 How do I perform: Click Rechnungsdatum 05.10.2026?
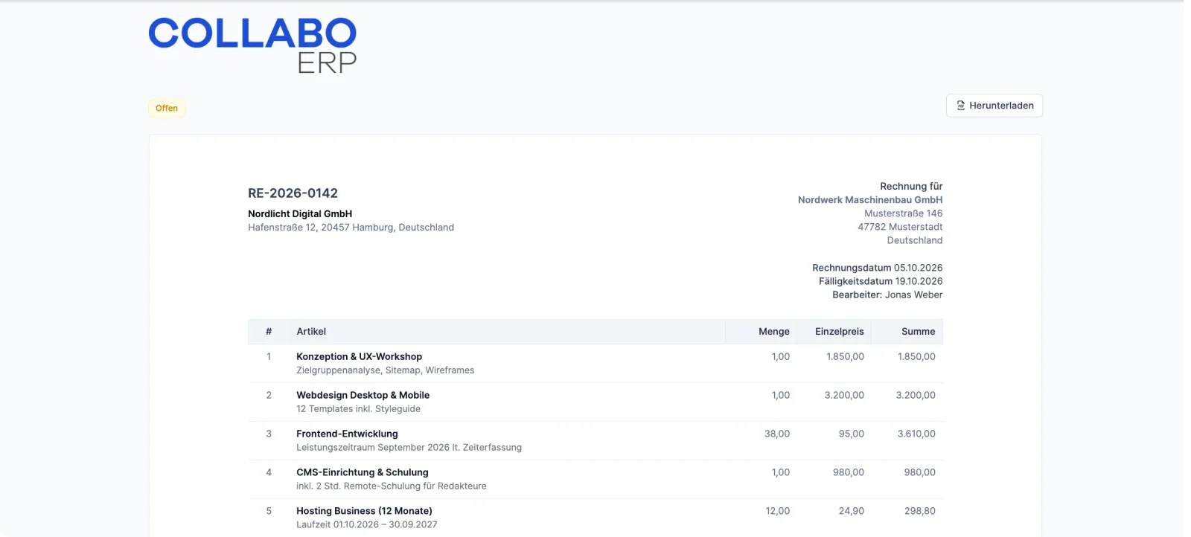click(x=878, y=268)
